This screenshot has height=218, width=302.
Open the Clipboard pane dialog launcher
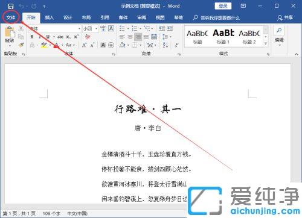coord(24,54)
